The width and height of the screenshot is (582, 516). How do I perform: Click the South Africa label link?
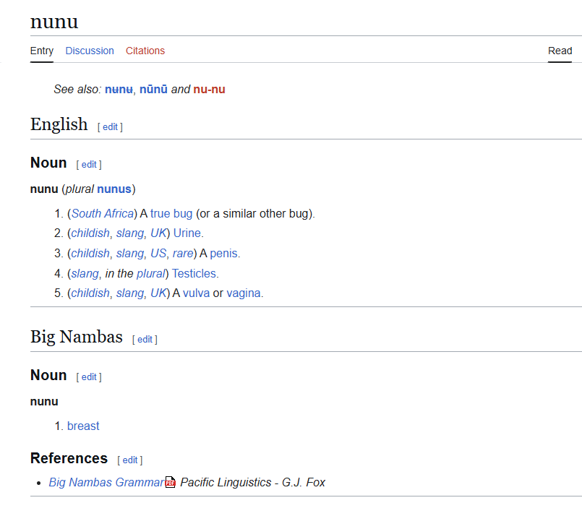pyautogui.click(x=102, y=213)
